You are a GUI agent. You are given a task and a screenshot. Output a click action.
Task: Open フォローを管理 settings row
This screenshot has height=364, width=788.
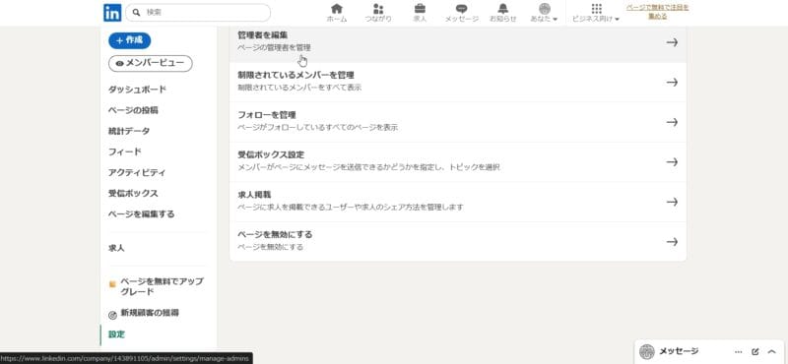[x=458, y=122]
